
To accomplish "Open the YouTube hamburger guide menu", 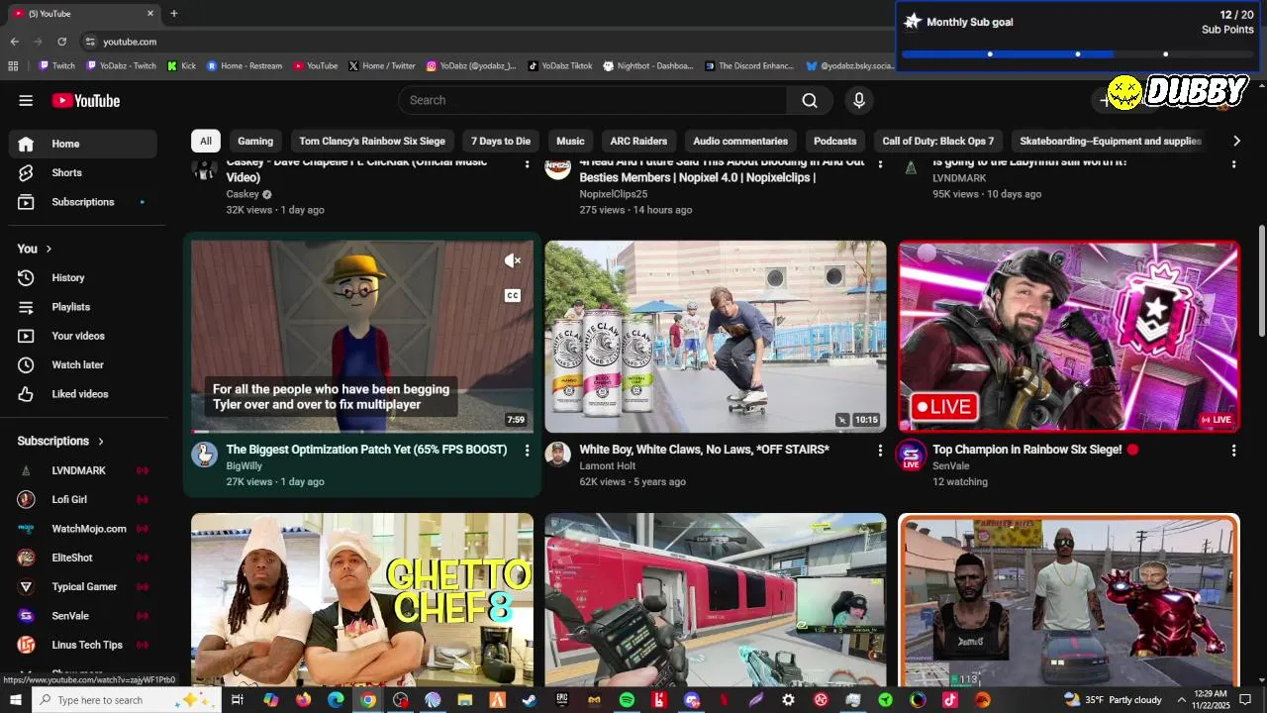I will (x=26, y=100).
